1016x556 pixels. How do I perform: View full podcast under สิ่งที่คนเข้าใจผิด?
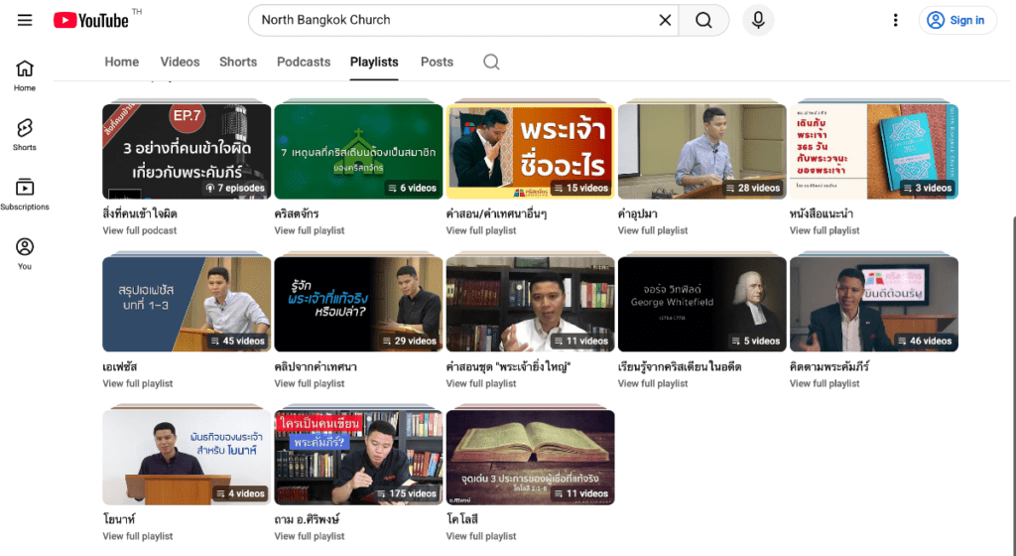click(140, 230)
